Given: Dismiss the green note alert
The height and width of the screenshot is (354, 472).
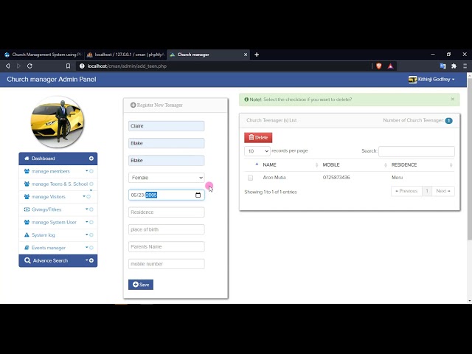Looking at the screenshot, I should [452, 99].
